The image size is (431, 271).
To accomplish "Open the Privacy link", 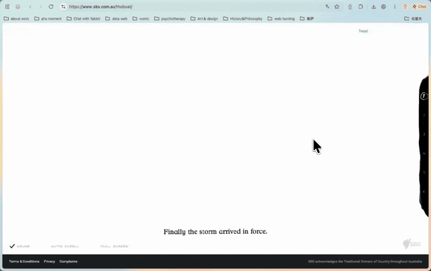I will [x=49, y=262].
